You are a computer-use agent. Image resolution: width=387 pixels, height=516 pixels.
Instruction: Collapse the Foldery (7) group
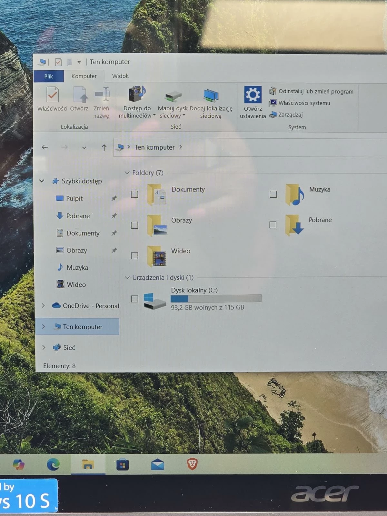tap(127, 173)
